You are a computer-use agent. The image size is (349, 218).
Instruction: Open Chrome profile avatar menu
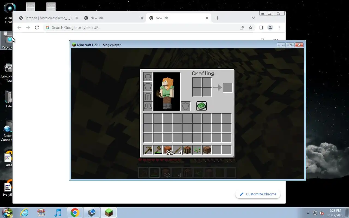270,28
